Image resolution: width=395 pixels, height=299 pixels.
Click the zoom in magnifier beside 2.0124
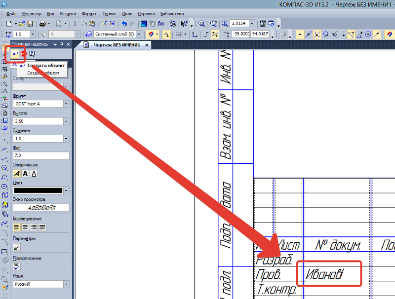point(225,24)
